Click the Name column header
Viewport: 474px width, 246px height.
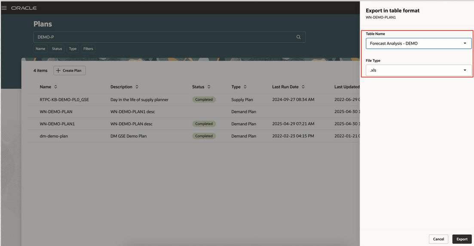point(46,87)
